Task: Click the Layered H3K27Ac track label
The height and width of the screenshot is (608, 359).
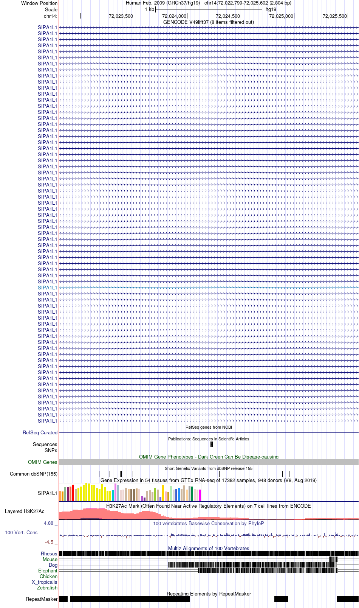Action: click(x=25, y=511)
